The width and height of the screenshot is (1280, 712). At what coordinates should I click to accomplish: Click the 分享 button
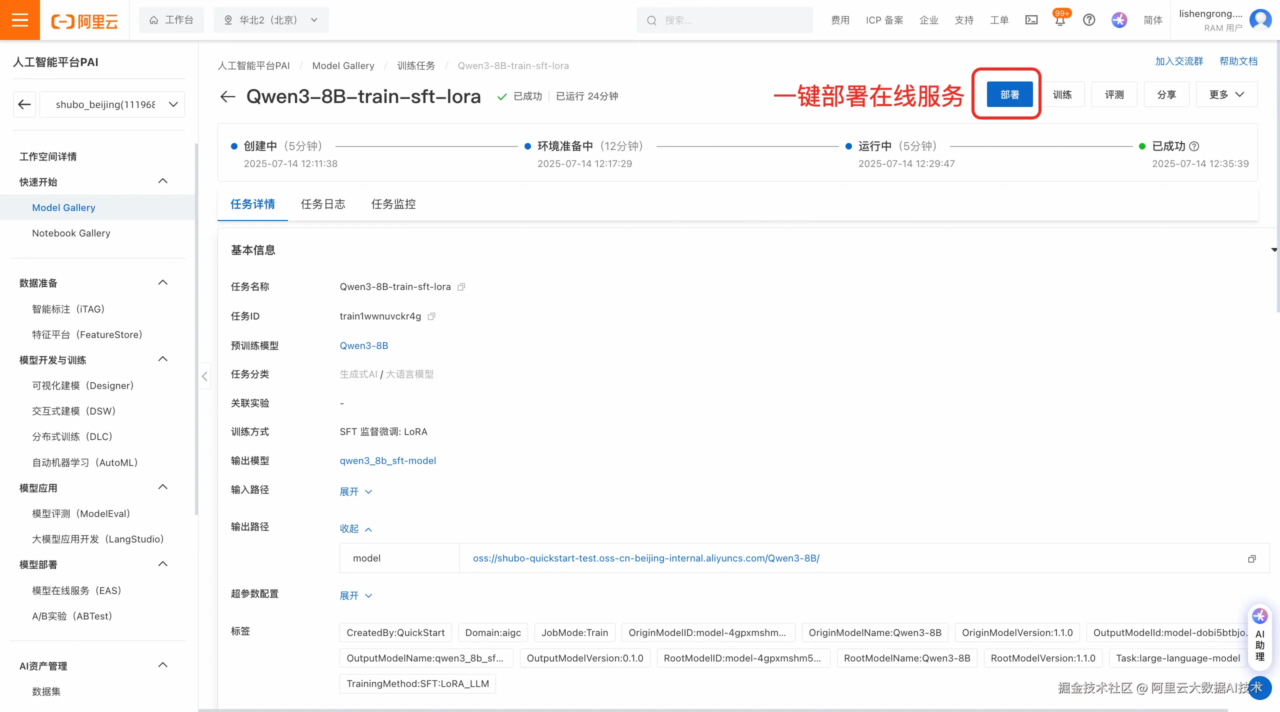pos(1166,94)
